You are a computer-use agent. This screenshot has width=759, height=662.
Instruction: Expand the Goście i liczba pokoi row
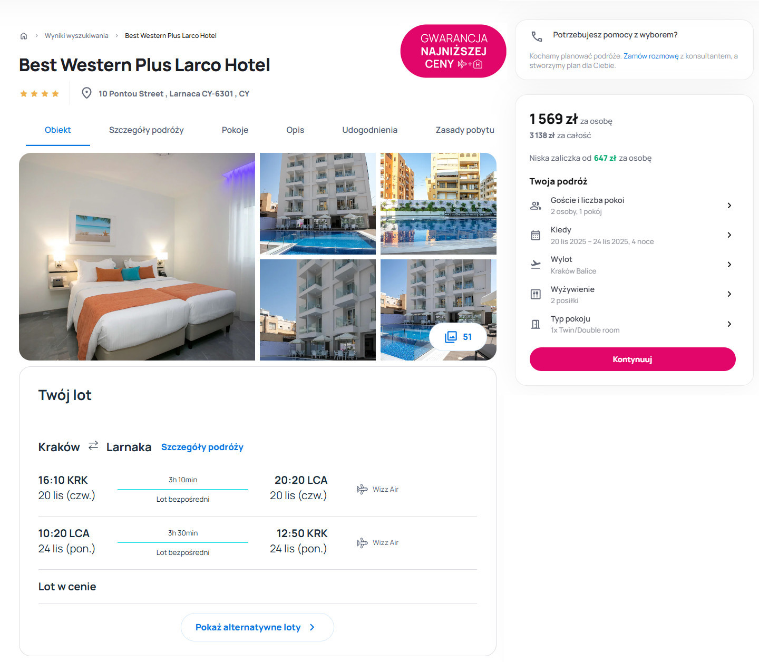(x=632, y=206)
